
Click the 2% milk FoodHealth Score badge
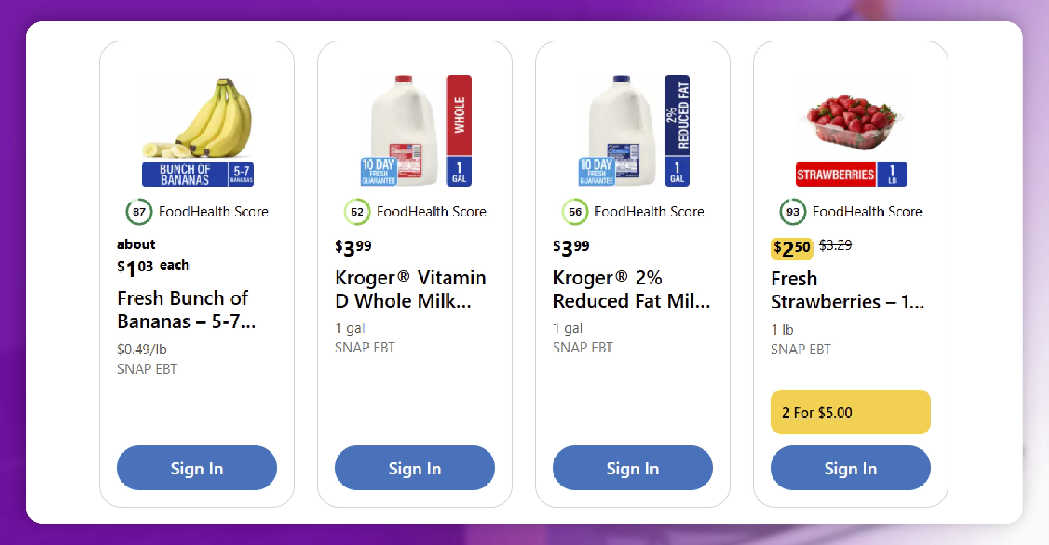(575, 211)
